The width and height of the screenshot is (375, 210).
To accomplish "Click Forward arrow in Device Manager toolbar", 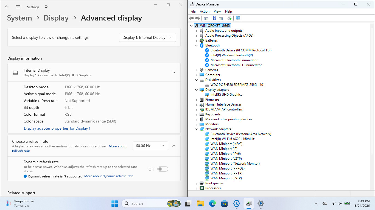I will [x=198, y=18].
